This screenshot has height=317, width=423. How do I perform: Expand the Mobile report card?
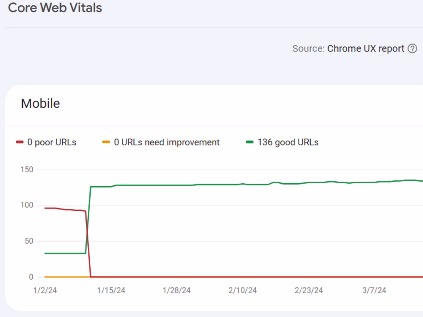tap(40, 103)
